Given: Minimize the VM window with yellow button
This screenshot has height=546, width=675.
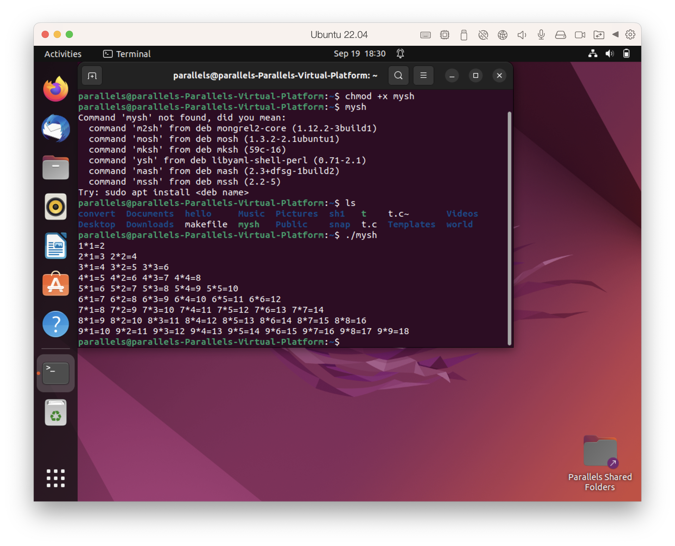Looking at the screenshot, I should point(57,34).
